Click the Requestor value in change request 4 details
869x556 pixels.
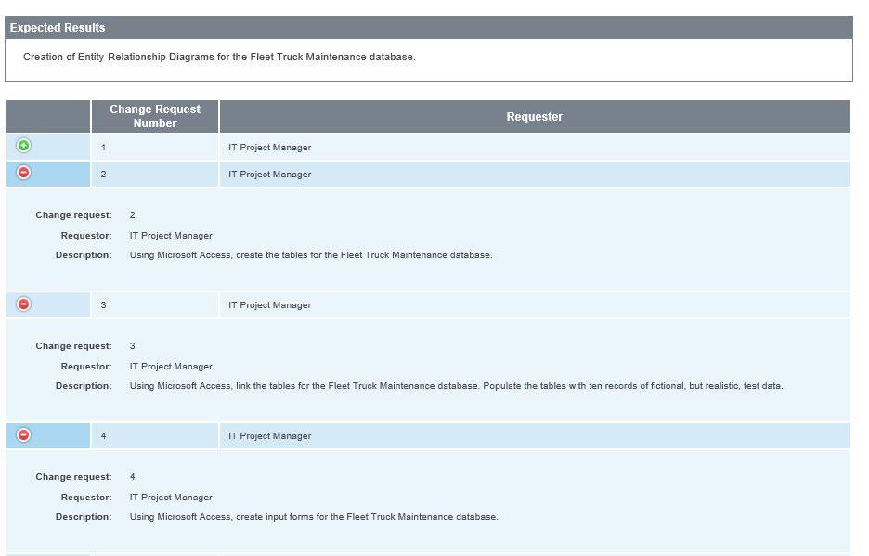(x=171, y=498)
